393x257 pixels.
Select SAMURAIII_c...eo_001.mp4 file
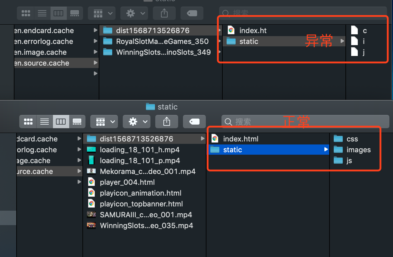point(144,215)
